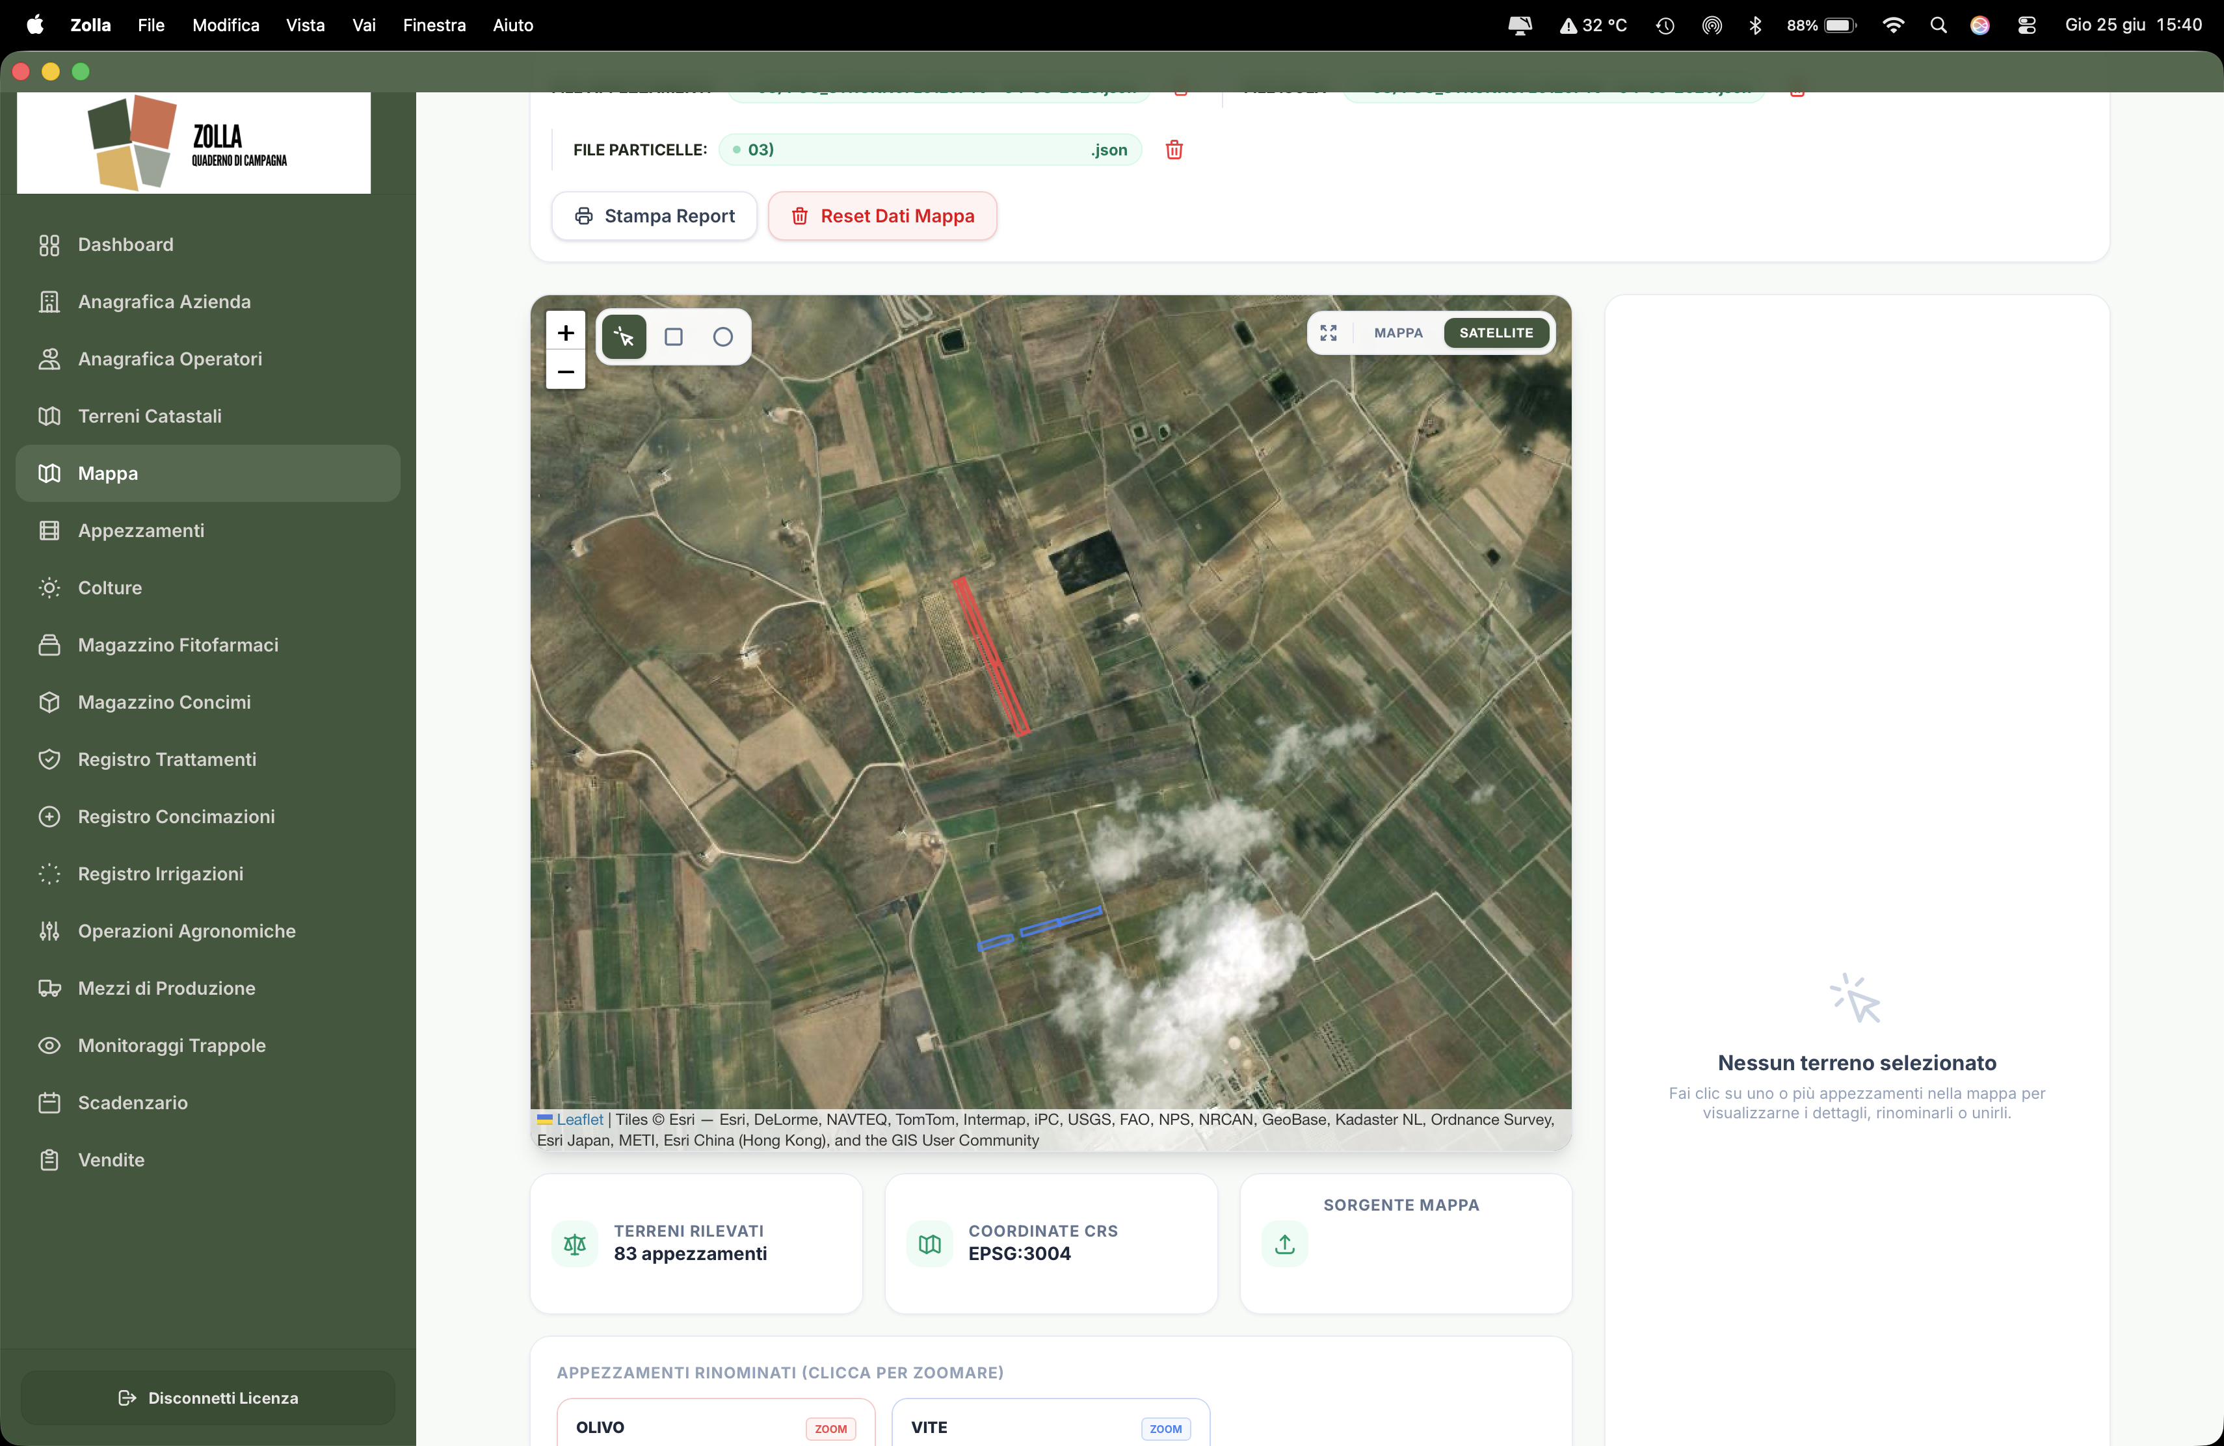Zoom out the map with minus
The height and width of the screenshot is (1446, 2224).
point(565,371)
